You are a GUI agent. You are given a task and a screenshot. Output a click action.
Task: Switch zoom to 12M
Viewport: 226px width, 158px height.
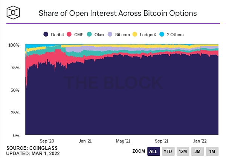(x=183, y=151)
